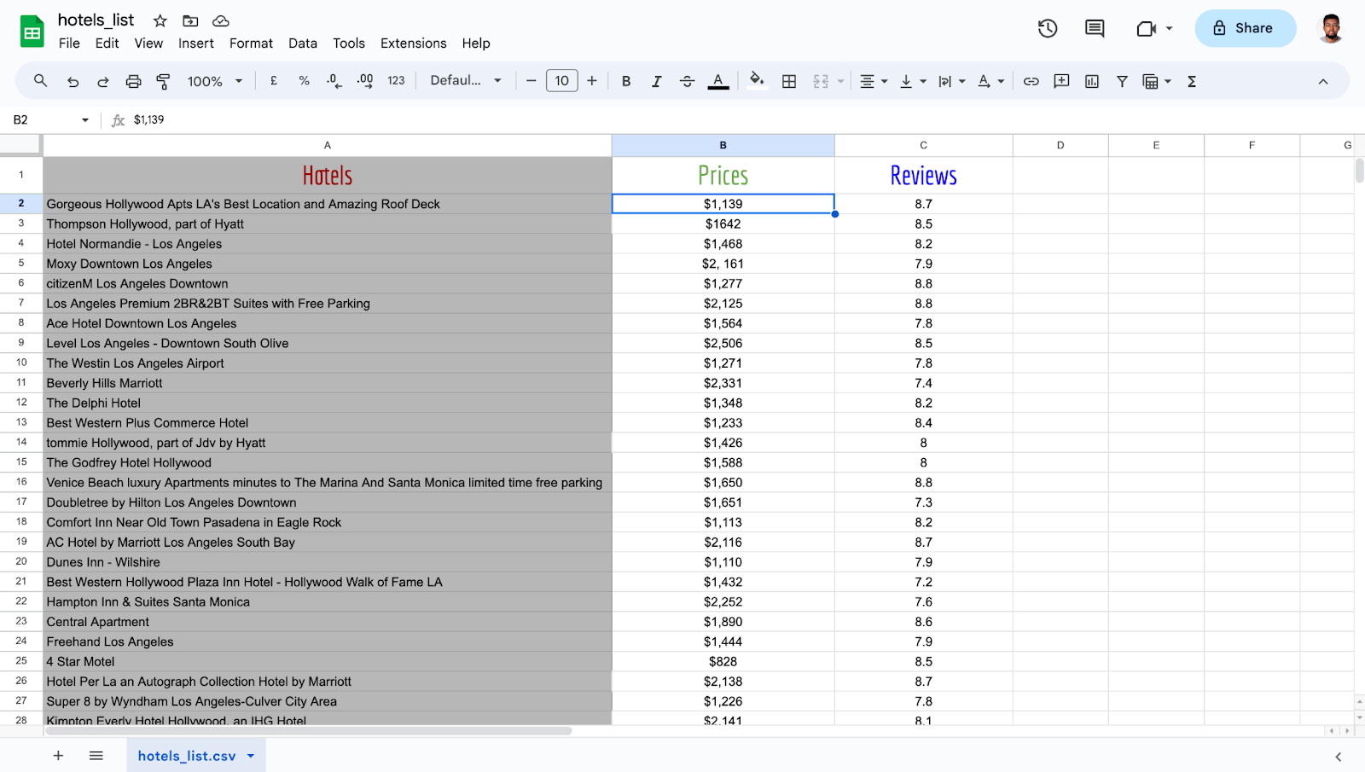Open the fill color picker
The image size is (1365, 772).
coord(757,81)
